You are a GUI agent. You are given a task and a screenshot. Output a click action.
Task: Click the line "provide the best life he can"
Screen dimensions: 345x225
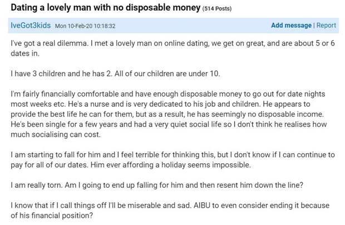pos(167,114)
